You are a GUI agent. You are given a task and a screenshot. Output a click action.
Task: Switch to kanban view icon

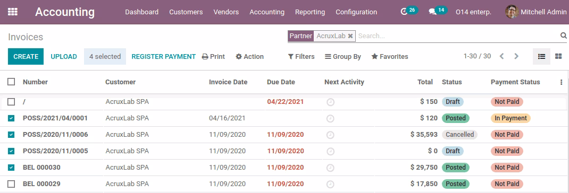558,57
